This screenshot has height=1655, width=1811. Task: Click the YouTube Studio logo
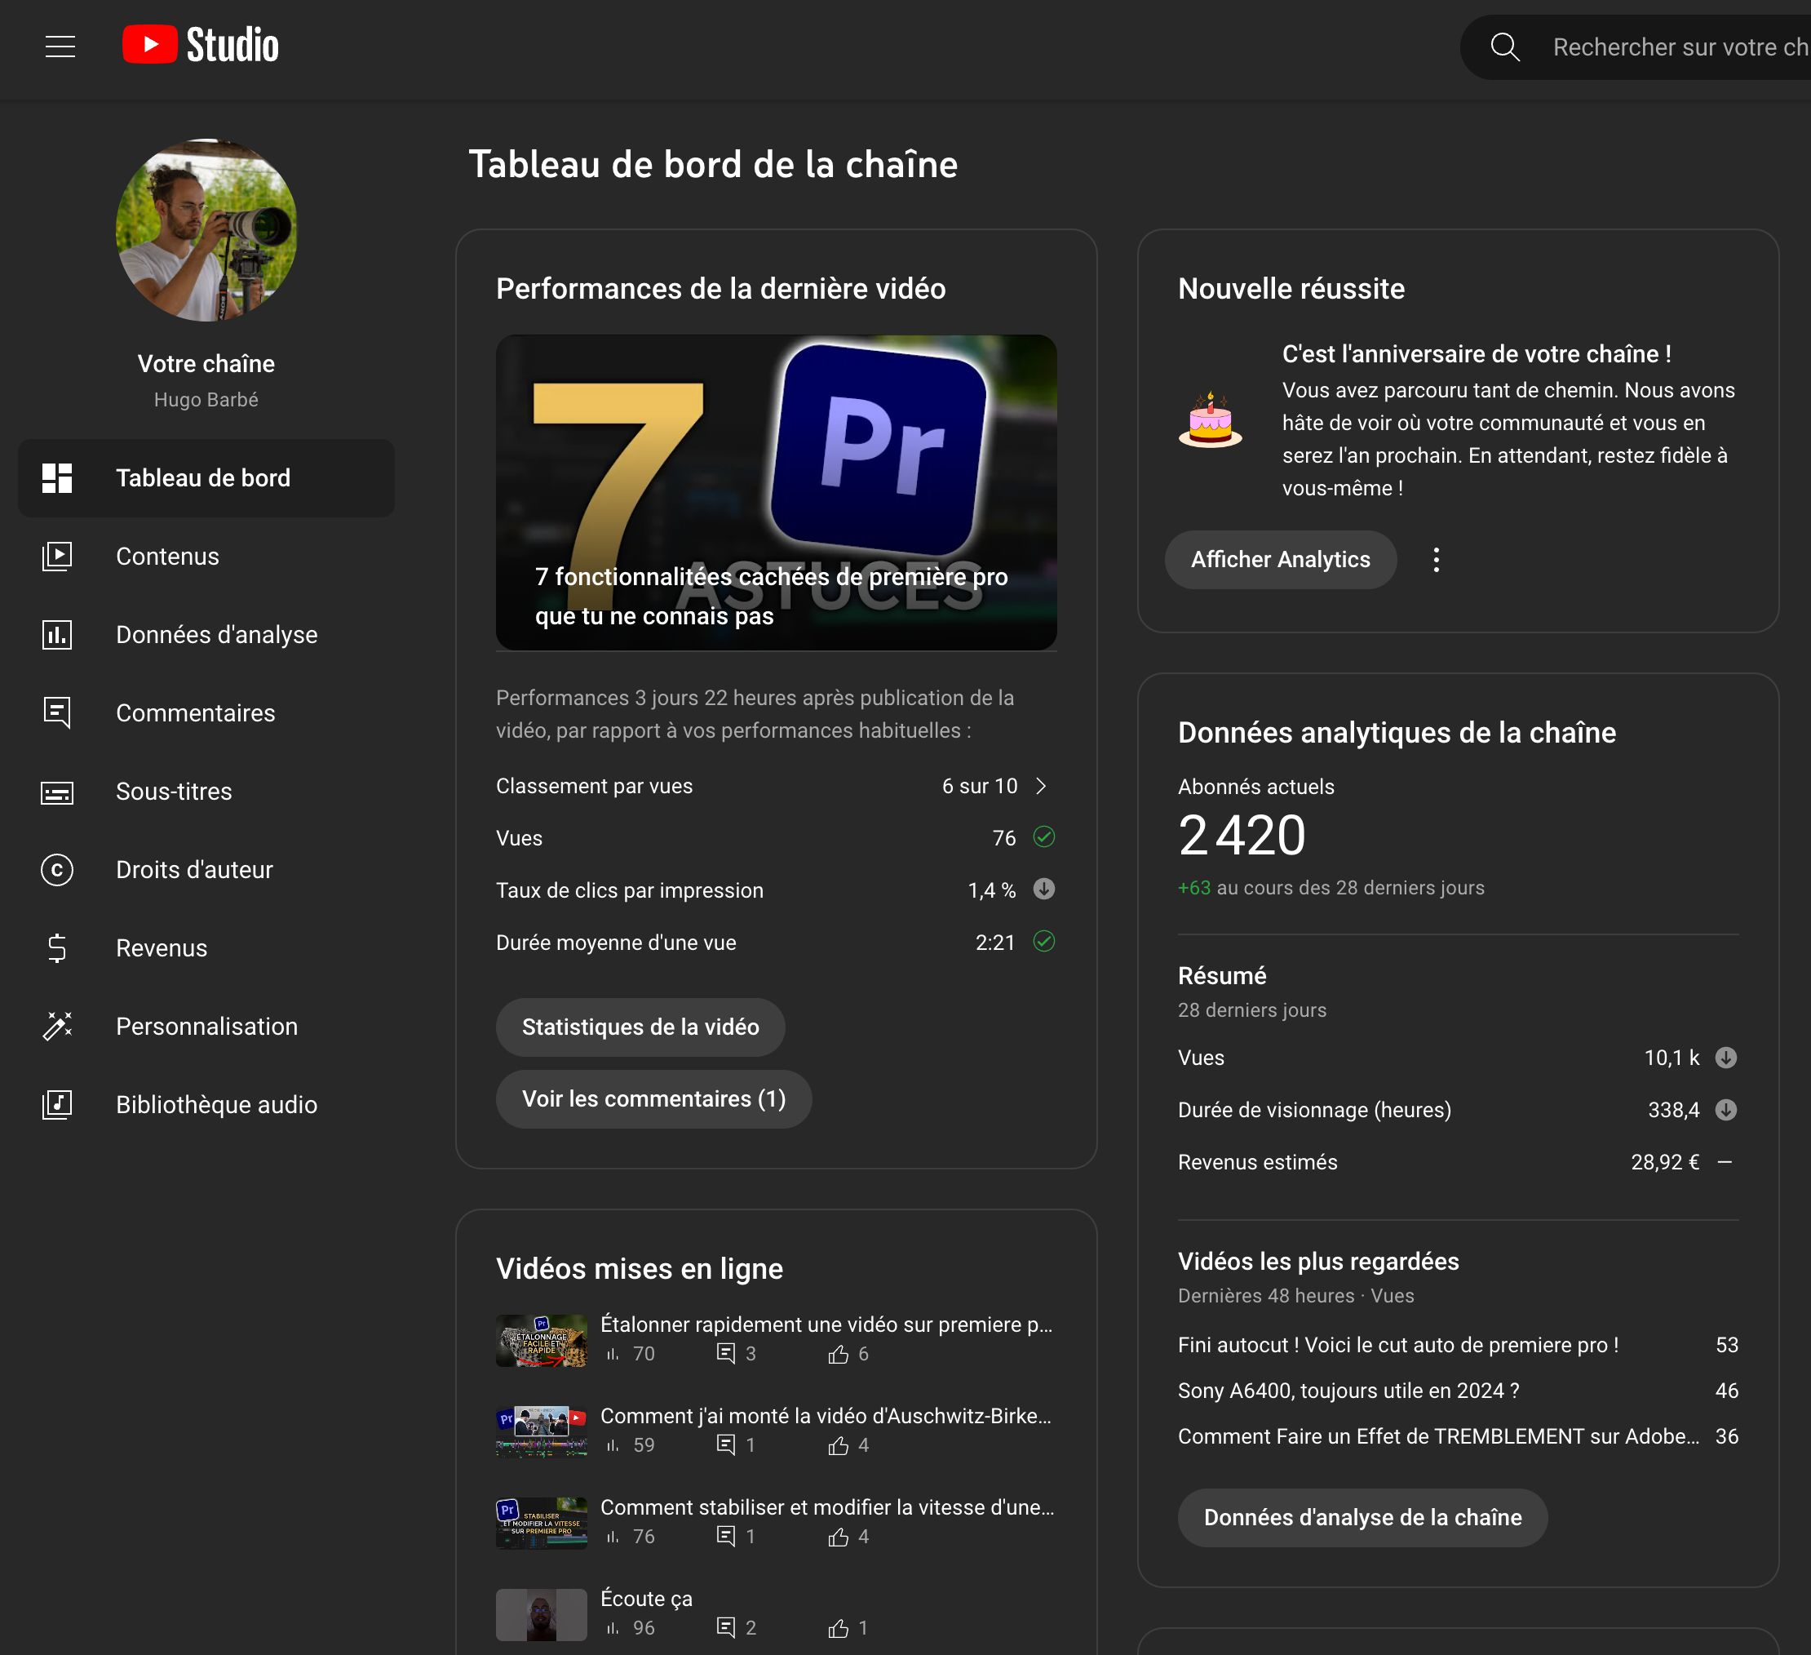coord(201,46)
